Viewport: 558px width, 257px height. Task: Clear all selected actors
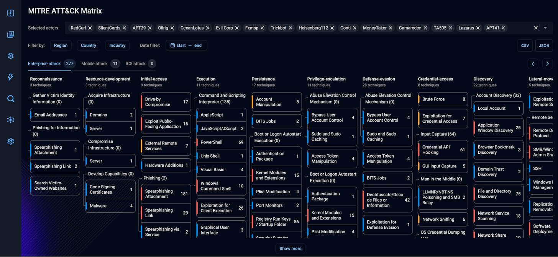pyautogui.click(x=536, y=28)
